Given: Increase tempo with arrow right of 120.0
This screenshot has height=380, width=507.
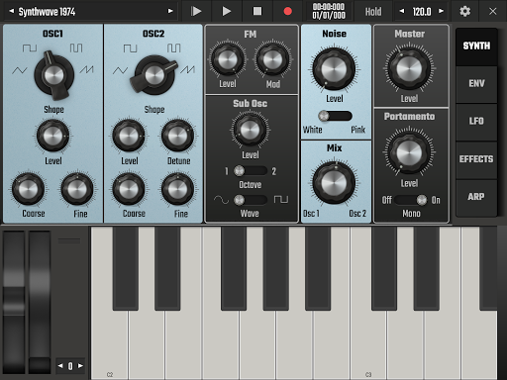Looking at the screenshot, I should tap(441, 11).
